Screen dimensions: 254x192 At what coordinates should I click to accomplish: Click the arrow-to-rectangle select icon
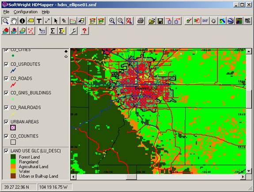pyautogui.click(x=42, y=31)
